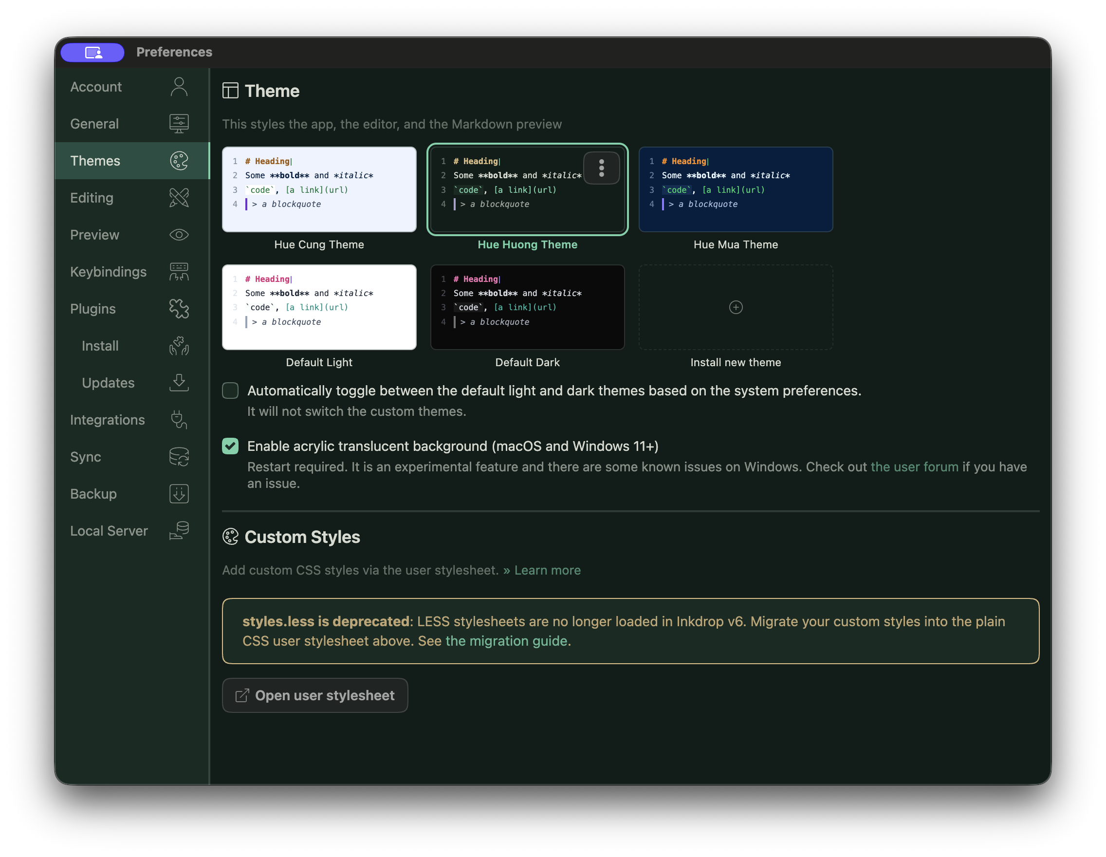Image resolution: width=1106 pixels, height=857 pixels.
Task: Click the Custom Styles palette icon
Action: pyautogui.click(x=230, y=537)
